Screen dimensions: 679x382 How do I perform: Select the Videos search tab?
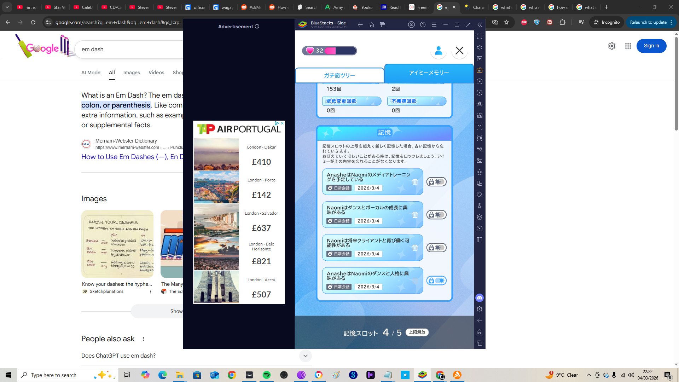(x=156, y=73)
